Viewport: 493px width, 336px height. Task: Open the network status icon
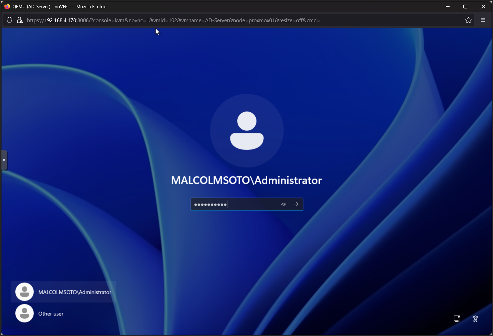(x=457, y=318)
